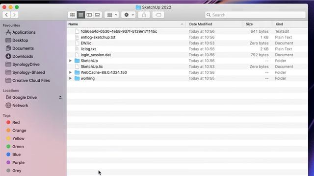Select the SketchUp.lic file
Screen dimensions: 314x176
[92, 66]
